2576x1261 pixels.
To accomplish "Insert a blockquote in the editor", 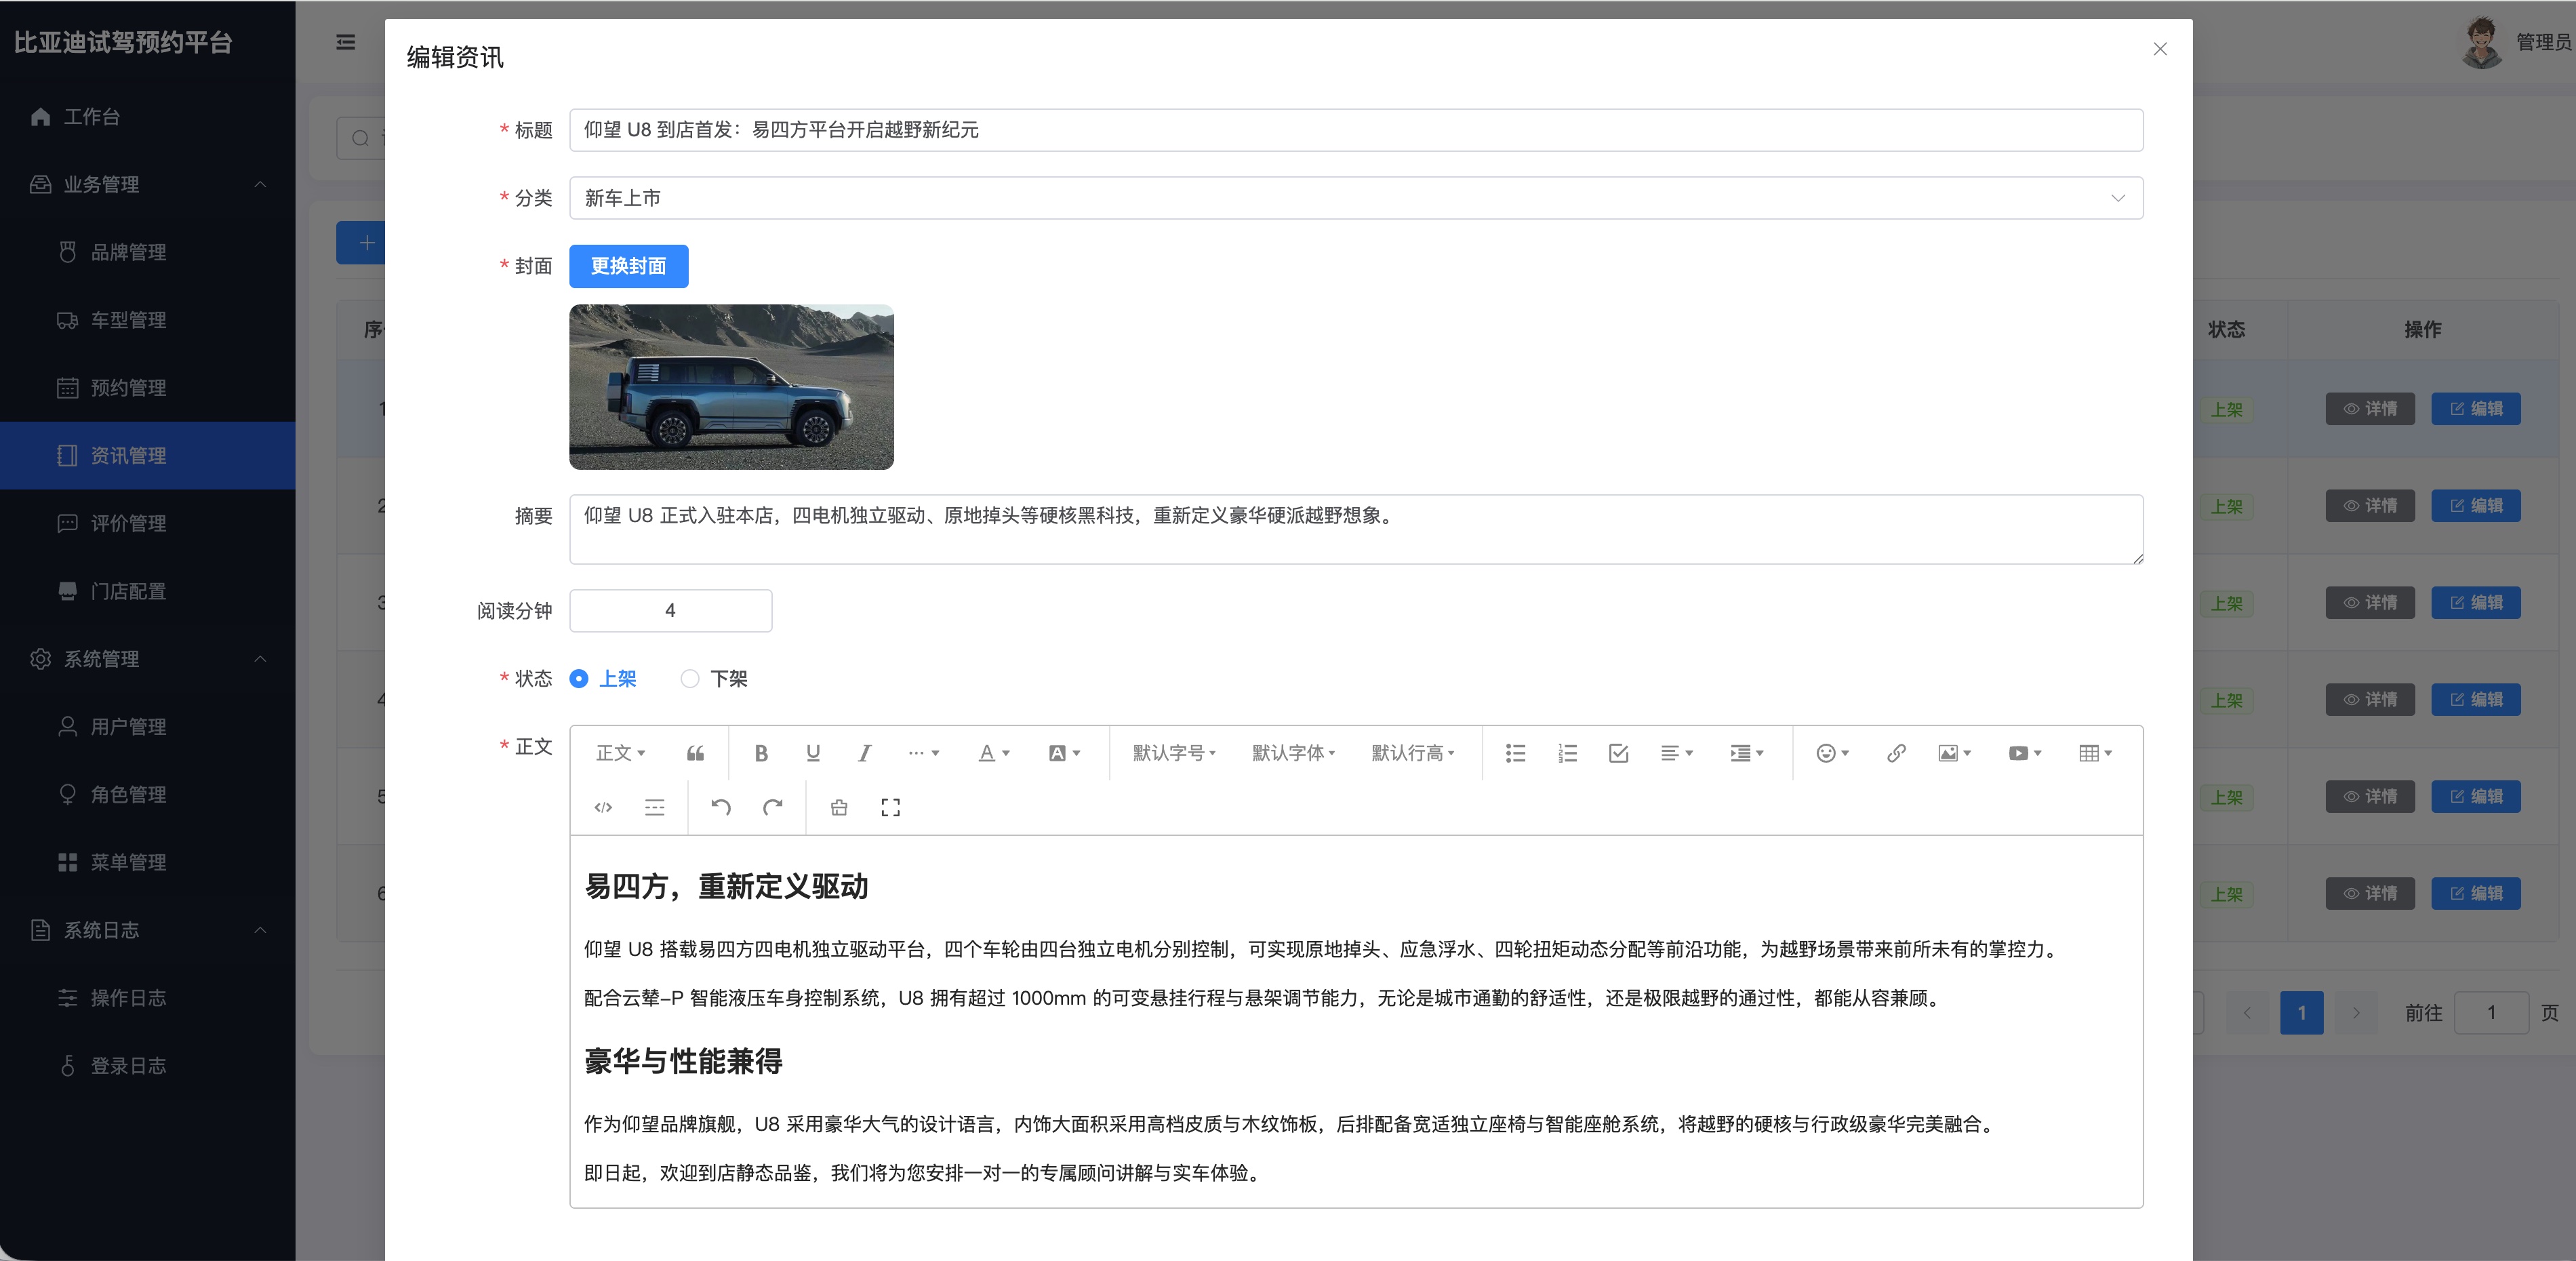I will (695, 753).
